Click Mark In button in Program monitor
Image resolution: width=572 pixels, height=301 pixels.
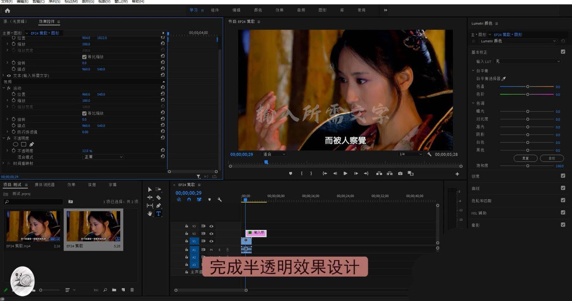point(302,174)
